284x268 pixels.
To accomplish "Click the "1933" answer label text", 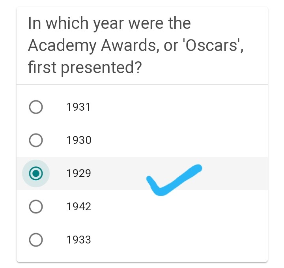I will [79, 240].
